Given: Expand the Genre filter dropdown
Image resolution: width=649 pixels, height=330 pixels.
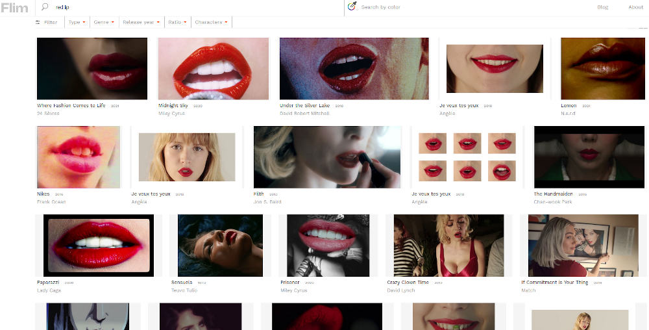Looking at the screenshot, I should pyautogui.click(x=104, y=22).
